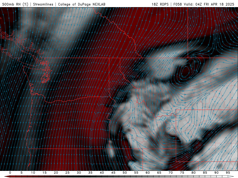Click the colorbar label '20'

point(56,173)
